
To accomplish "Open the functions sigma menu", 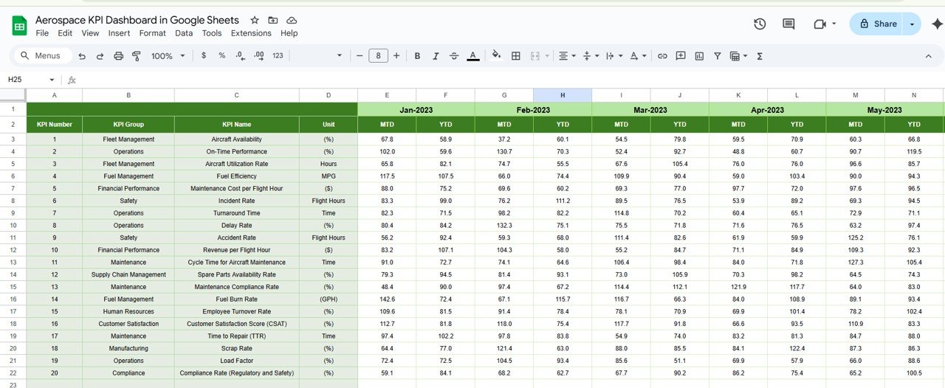I will (760, 56).
